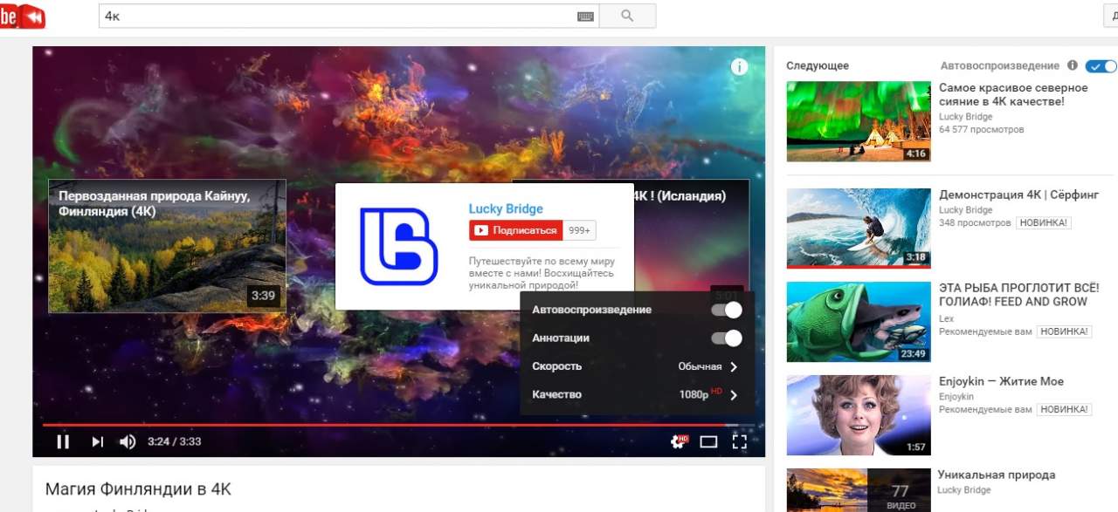
Task: Open thumbnail of northern lights video 4:16
Action: point(859,121)
